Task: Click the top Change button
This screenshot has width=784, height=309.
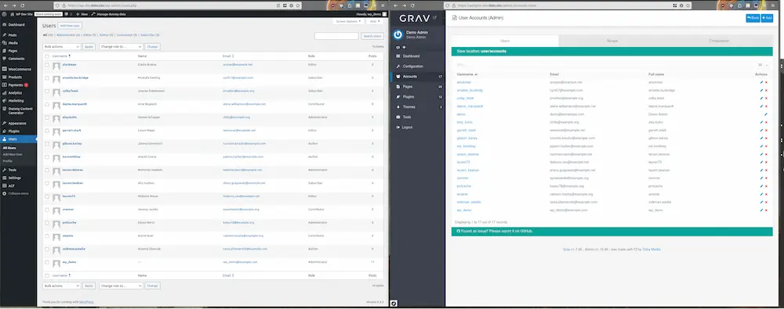Action: coord(153,46)
